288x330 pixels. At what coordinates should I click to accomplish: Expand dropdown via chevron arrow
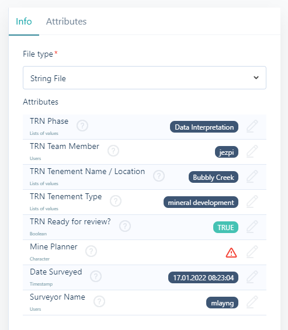[256, 78]
